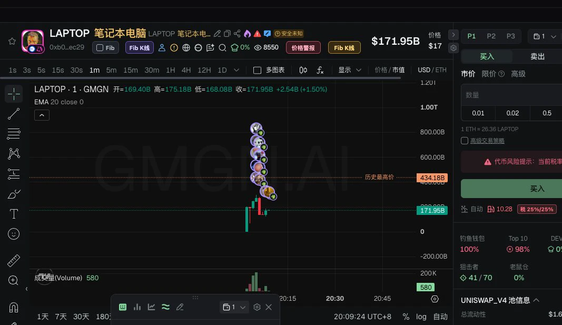Viewport: 562px width, 325px height.
Task: Open candlestick chart type icon
Action: tap(303, 70)
